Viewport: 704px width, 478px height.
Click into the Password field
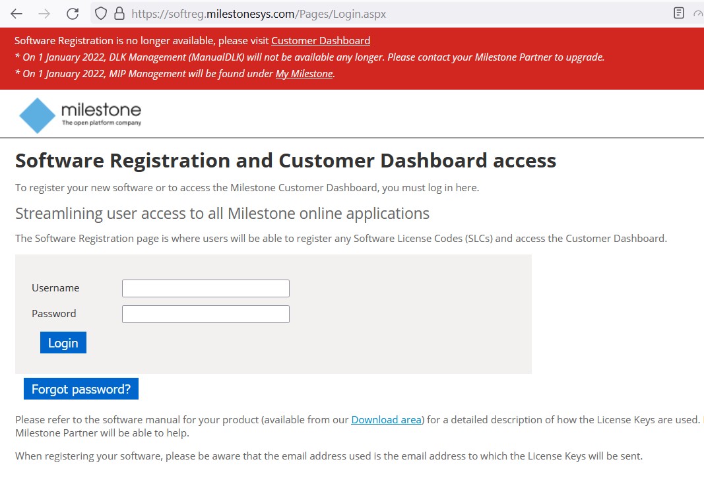(205, 314)
